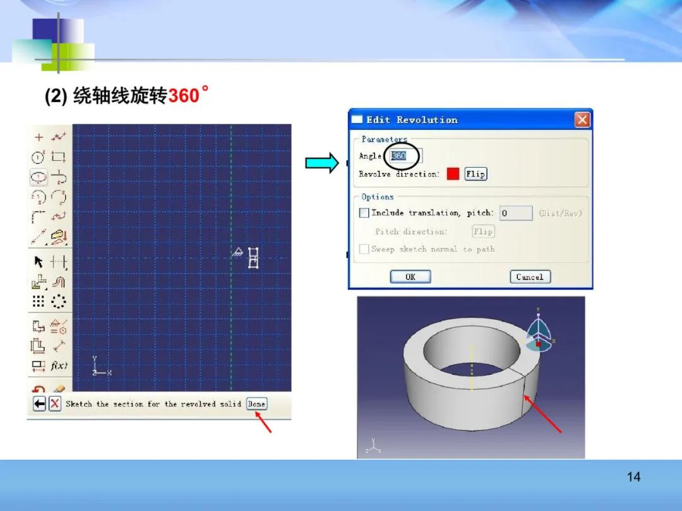Click the "Edit Revolution" title text
Image resolution: width=682 pixels, height=511 pixels.
click(412, 120)
